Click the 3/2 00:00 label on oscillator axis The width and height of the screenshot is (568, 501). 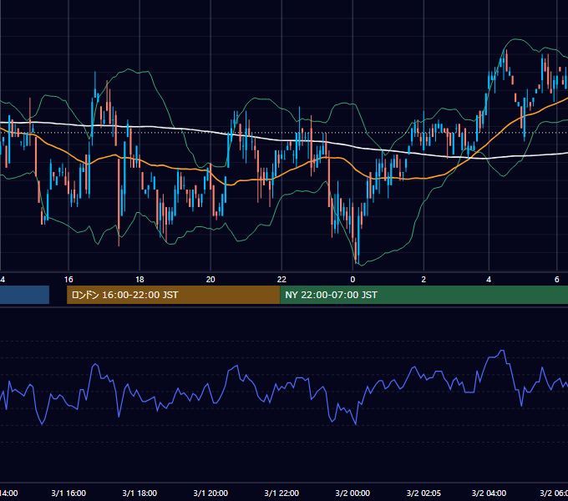tap(352, 493)
